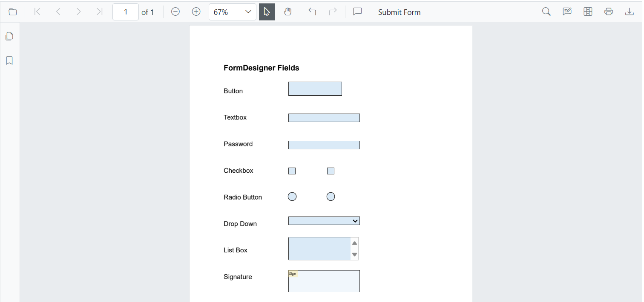This screenshot has height=302, width=644.
Task: Activate the text selection cursor tool
Action: coord(267,12)
